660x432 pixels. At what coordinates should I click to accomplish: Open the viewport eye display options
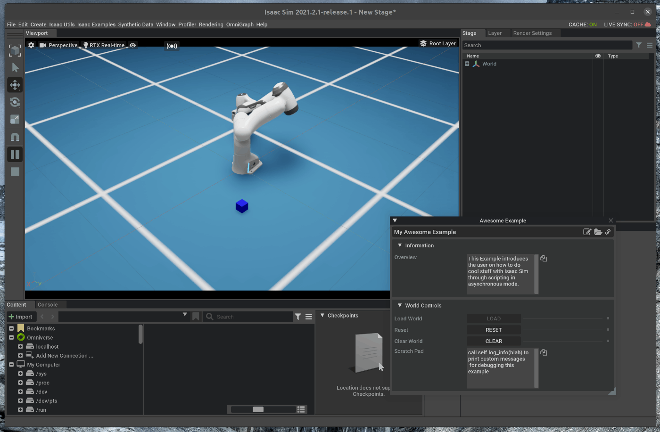point(133,45)
